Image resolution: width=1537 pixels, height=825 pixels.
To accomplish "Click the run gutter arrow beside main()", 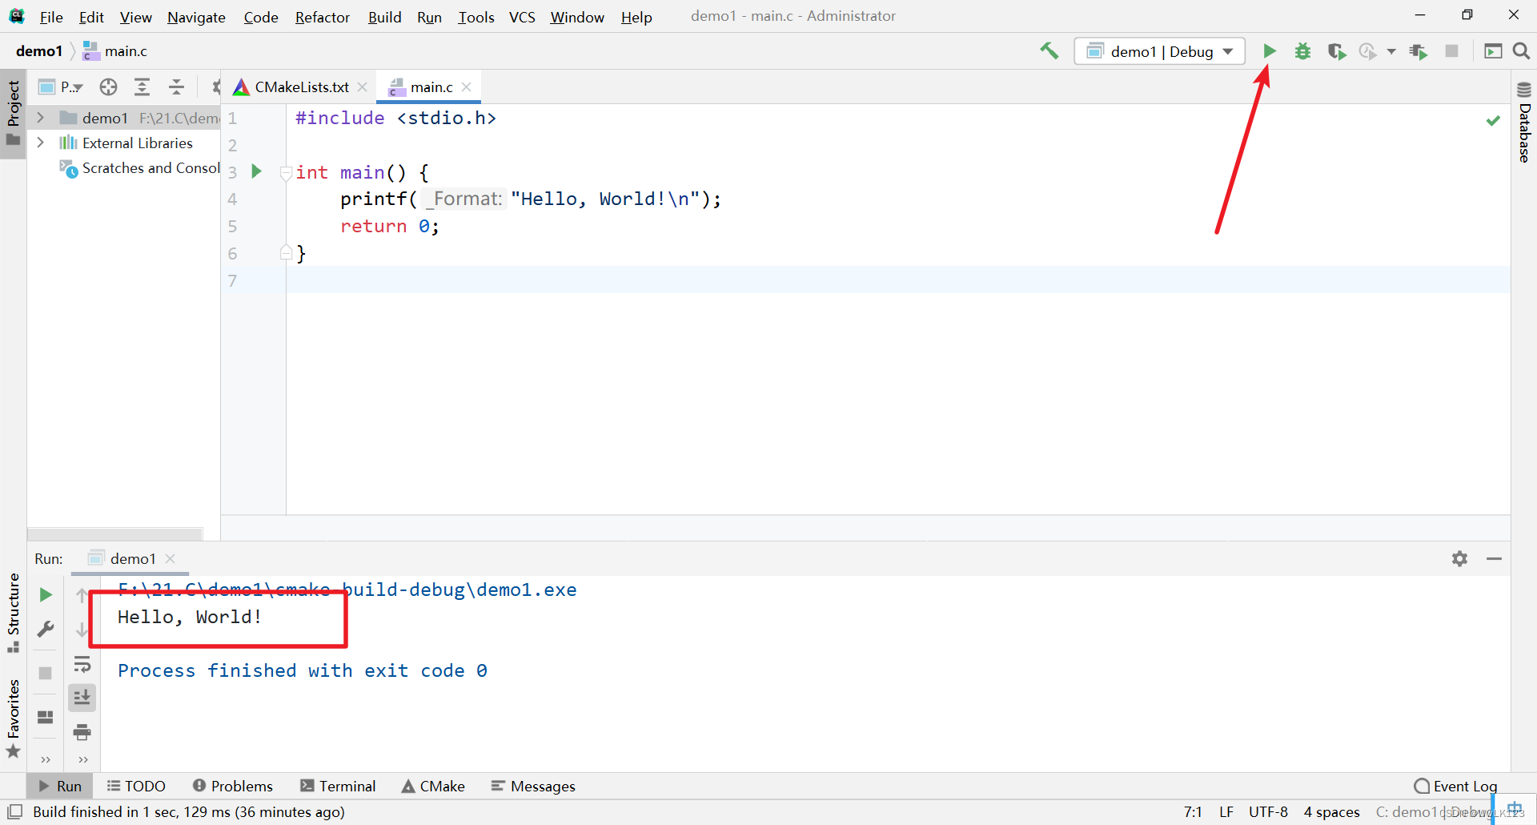I will (256, 171).
